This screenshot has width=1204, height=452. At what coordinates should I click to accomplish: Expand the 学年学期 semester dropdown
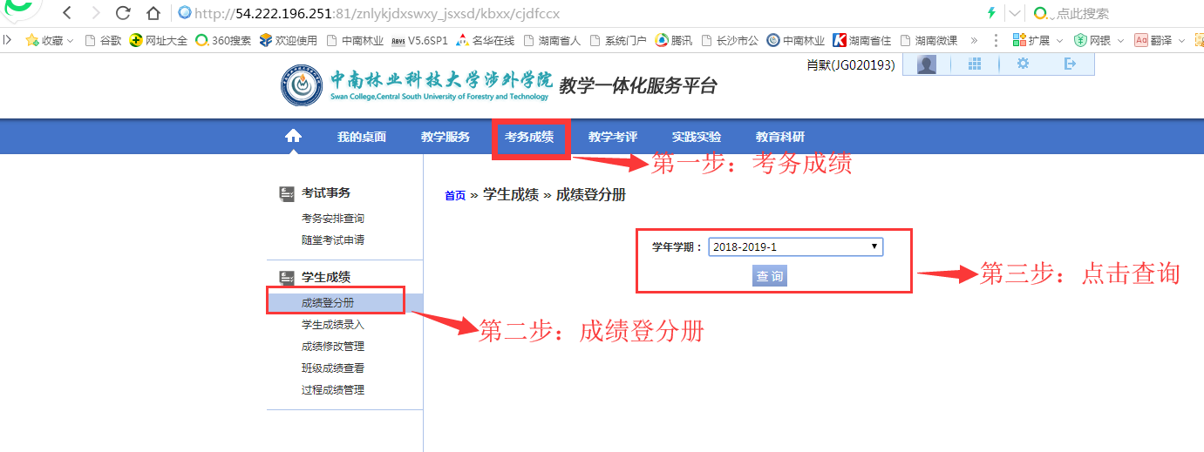796,246
